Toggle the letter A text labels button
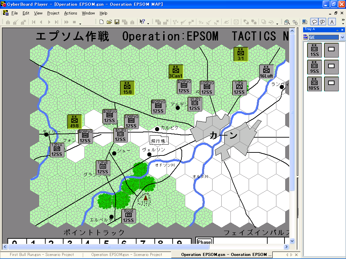This screenshot has width=346, height=259. click(x=332, y=22)
